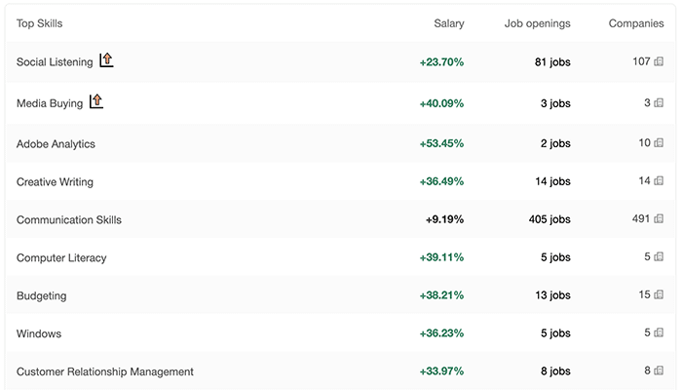Click the Companies column header
This screenshot has height=390, width=682.
click(x=636, y=23)
